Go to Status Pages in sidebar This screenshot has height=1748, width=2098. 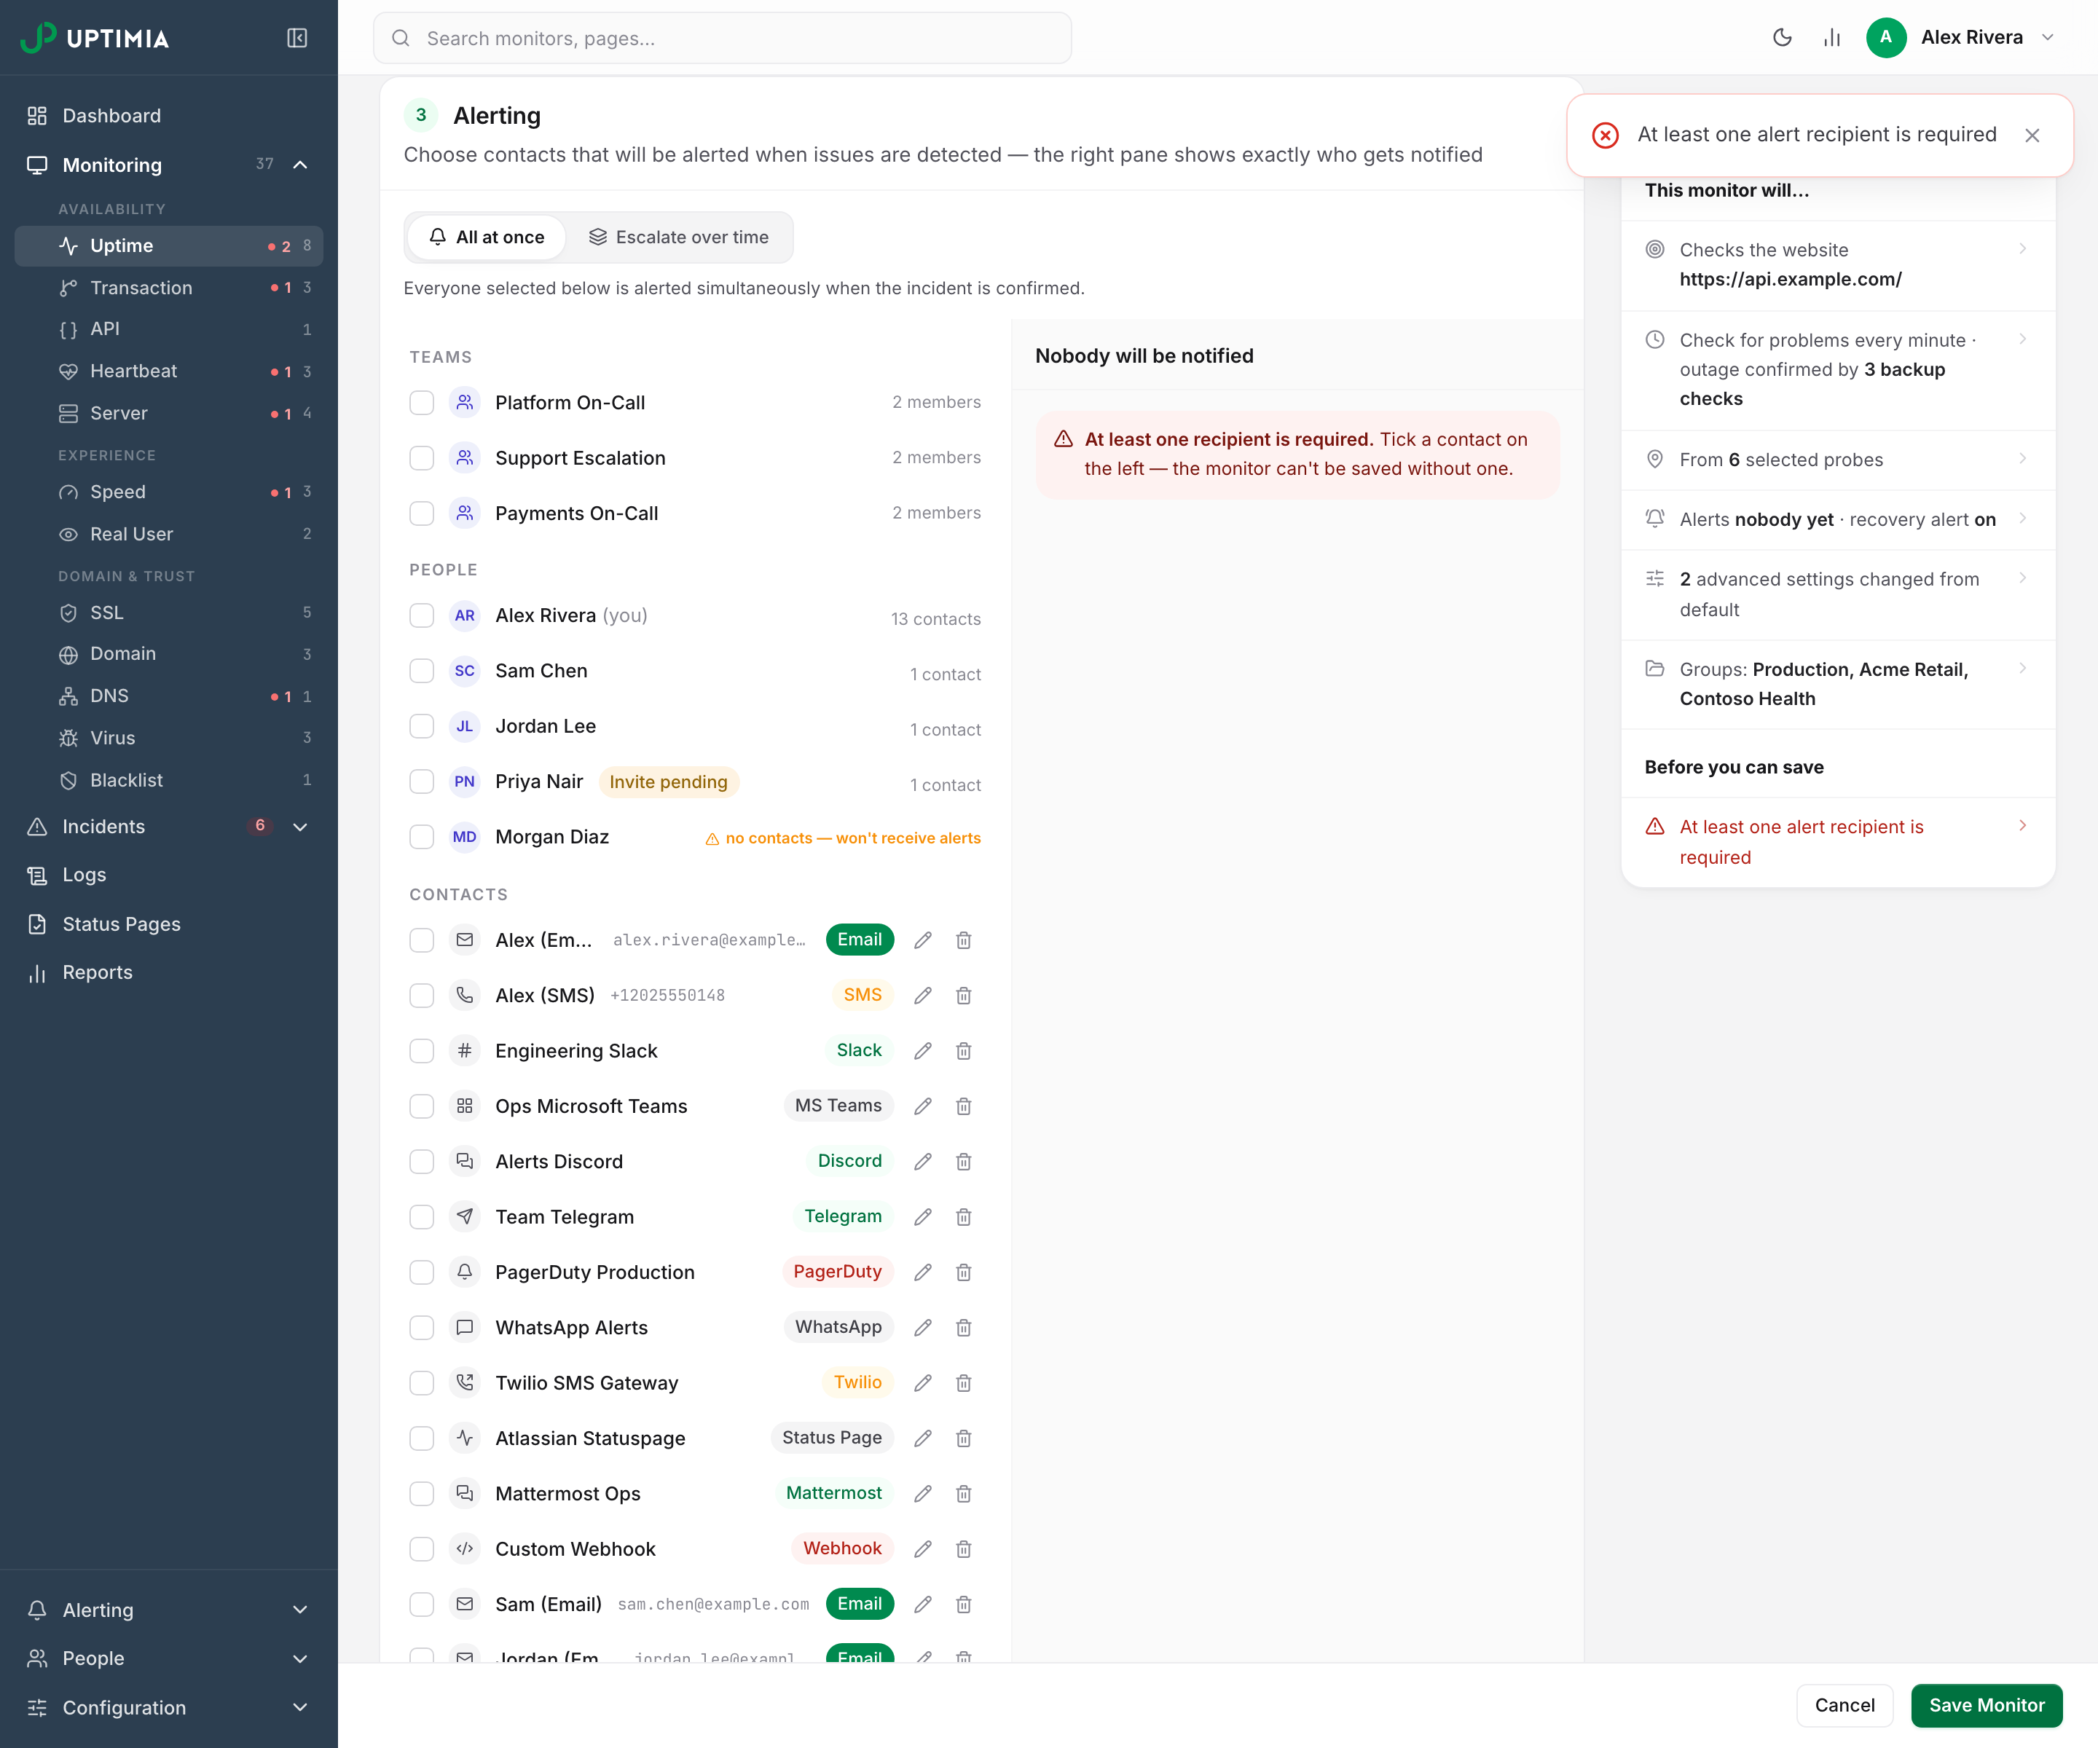[x=168, y=924]
